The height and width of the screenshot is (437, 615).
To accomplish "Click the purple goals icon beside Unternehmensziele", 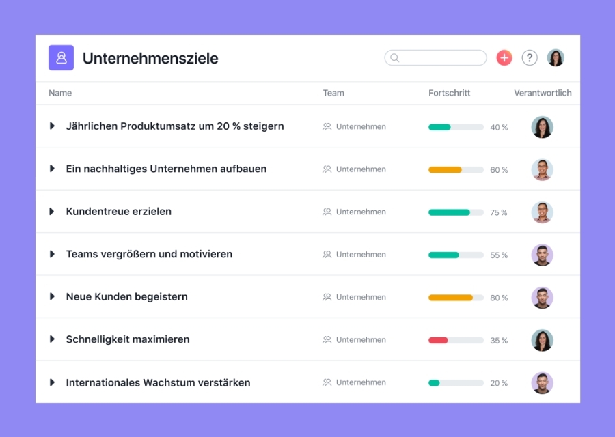I will (x=61, y=58).
